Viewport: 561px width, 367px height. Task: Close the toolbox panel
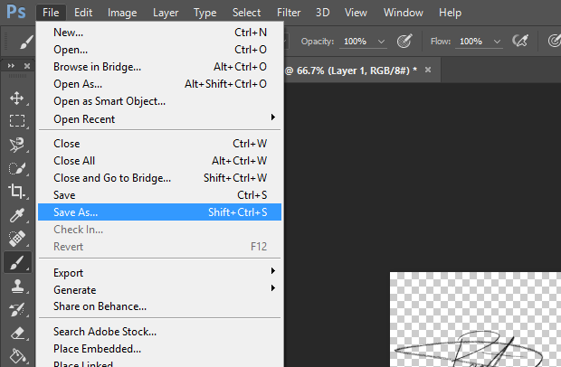[27, 66]
